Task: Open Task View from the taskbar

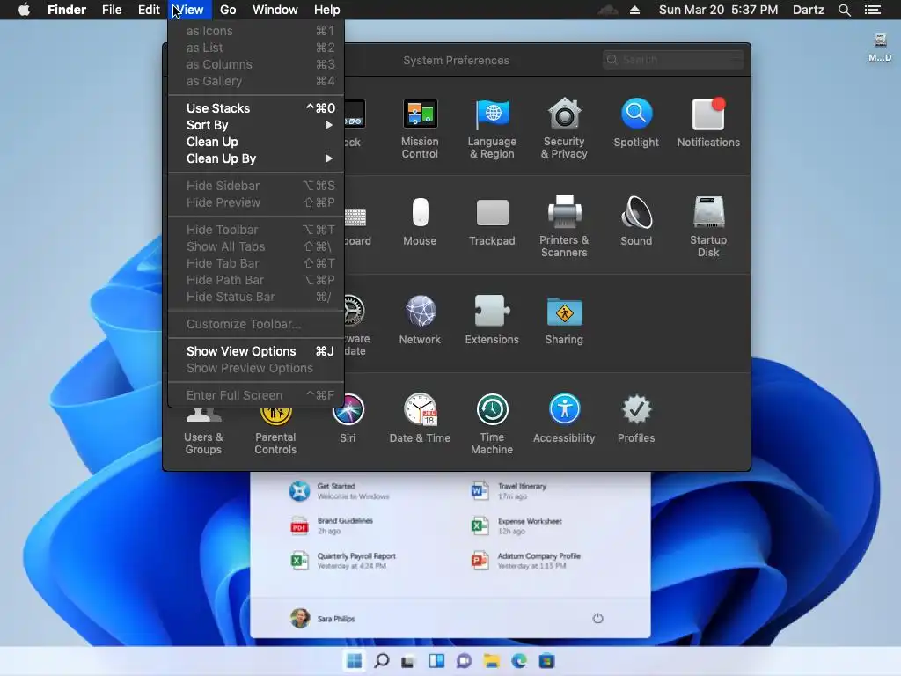Action: pos(408,662)
